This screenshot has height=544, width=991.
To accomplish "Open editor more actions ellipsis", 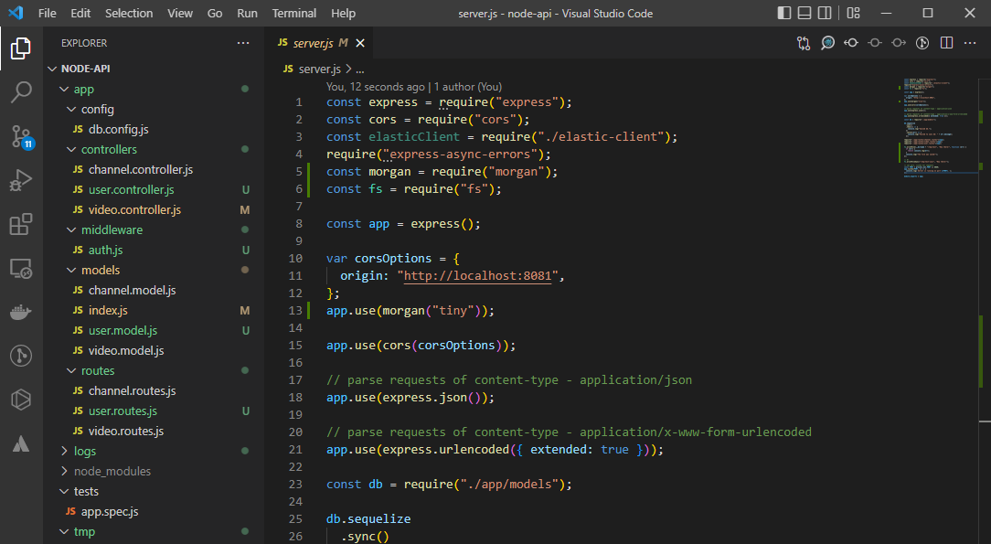I will click(970, 43).
